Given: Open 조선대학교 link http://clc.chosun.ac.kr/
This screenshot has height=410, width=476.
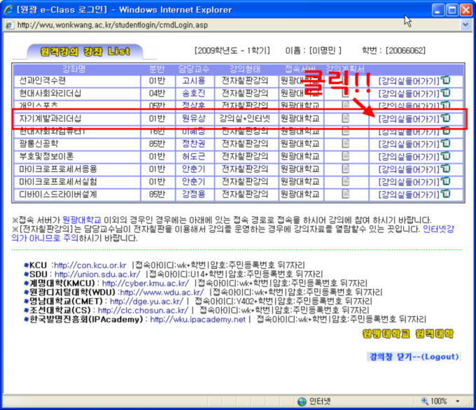Looking at the screenshot, I should click(143, 311).
